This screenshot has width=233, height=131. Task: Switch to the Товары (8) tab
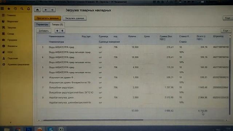(x=58, y=24)
